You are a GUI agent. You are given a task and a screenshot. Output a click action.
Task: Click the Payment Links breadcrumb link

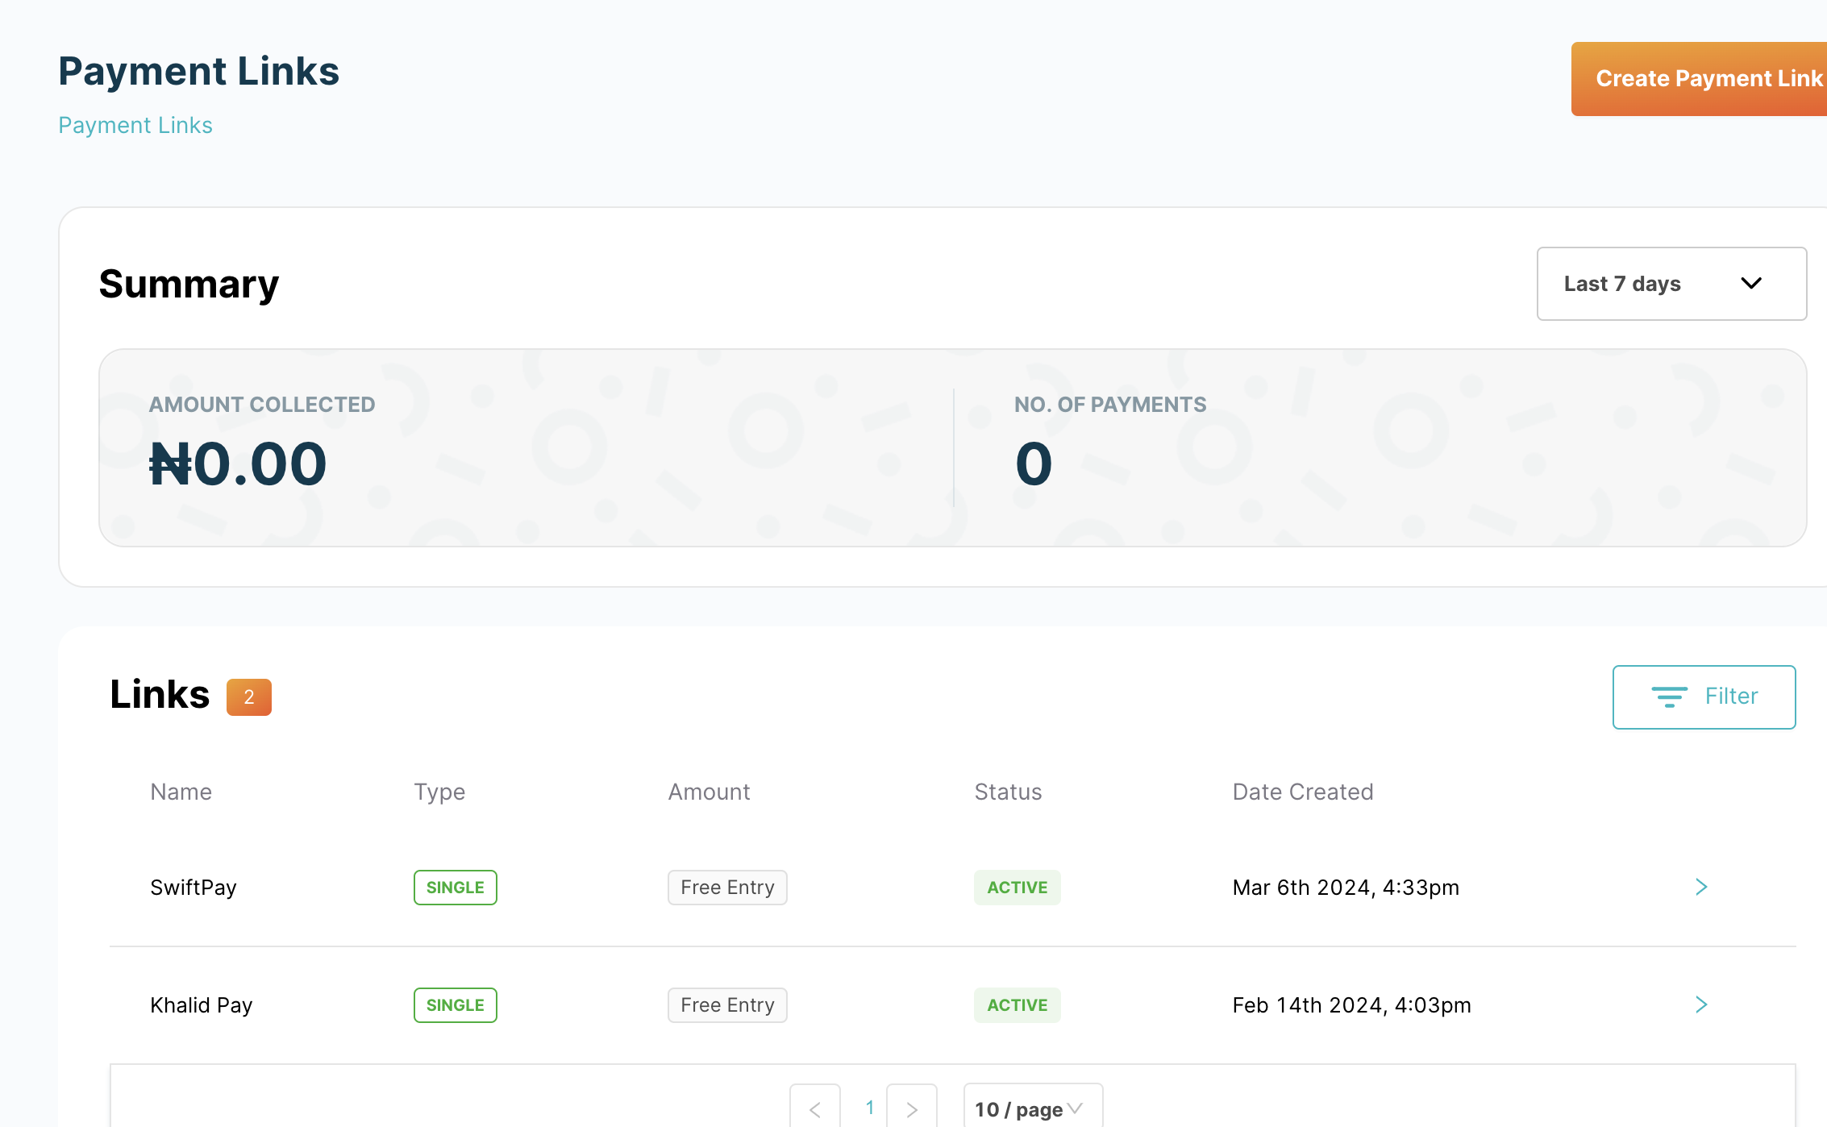[x=135, y=126]
